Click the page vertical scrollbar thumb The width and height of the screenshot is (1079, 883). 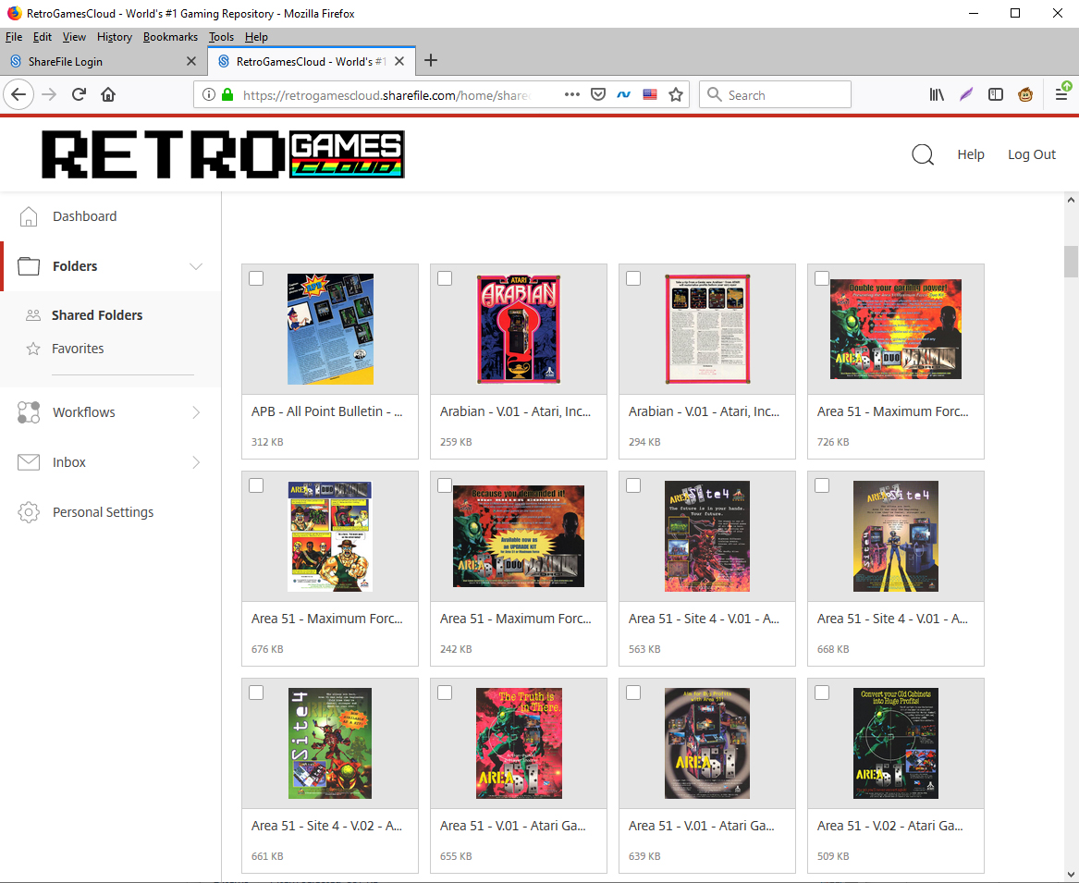[1071, 262]
